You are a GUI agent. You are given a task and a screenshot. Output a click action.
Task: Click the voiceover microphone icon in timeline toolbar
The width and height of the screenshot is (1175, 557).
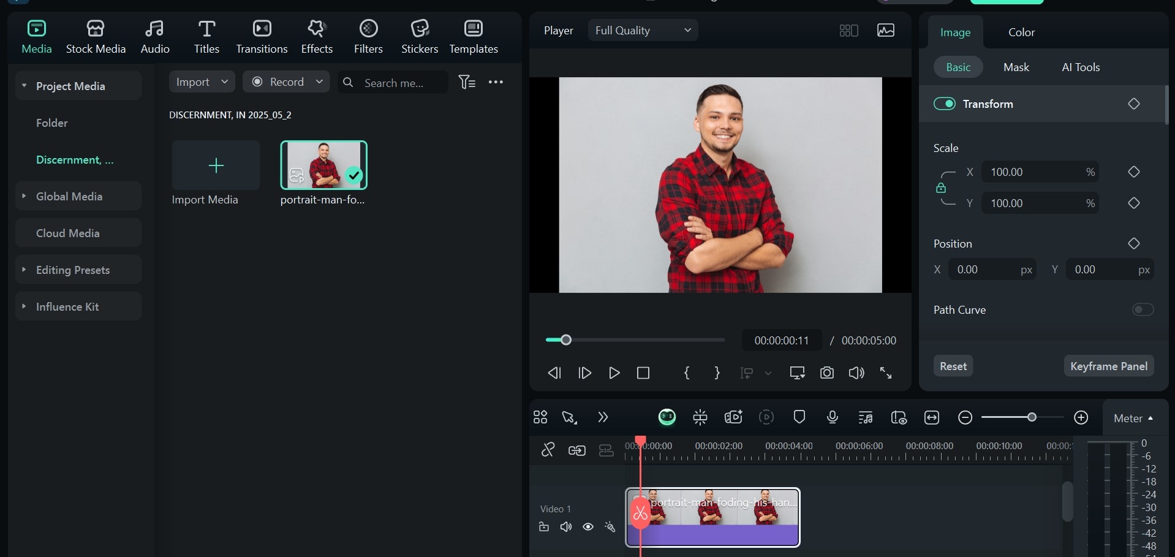(832, 417)
